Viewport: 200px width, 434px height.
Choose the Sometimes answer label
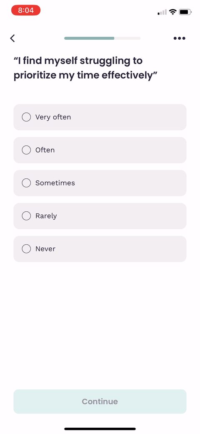coord(55,183)
